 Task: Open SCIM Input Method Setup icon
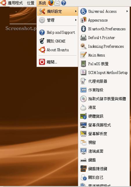point(83,73)
